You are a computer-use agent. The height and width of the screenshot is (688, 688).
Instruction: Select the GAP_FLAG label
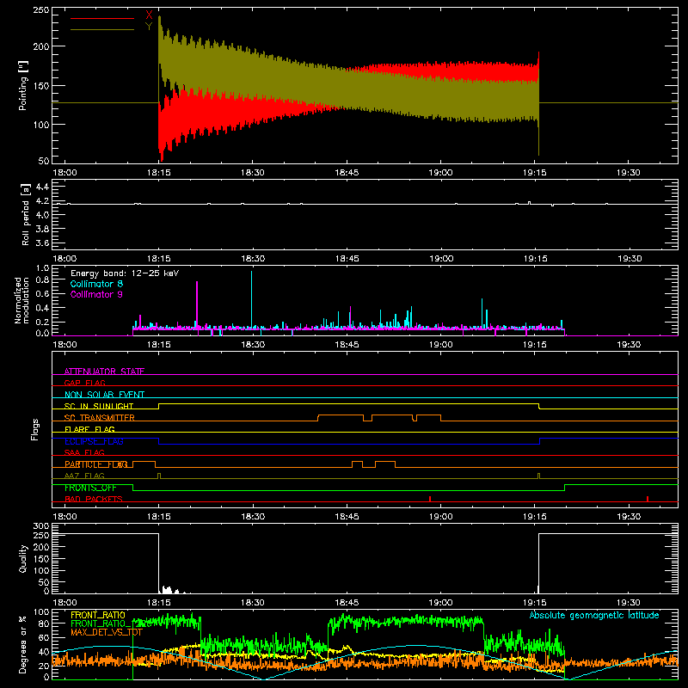pyautogui.click(x=85, y=383)
